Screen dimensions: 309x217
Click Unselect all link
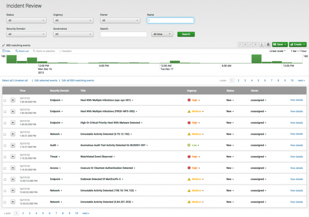click(x=21, y=81)
